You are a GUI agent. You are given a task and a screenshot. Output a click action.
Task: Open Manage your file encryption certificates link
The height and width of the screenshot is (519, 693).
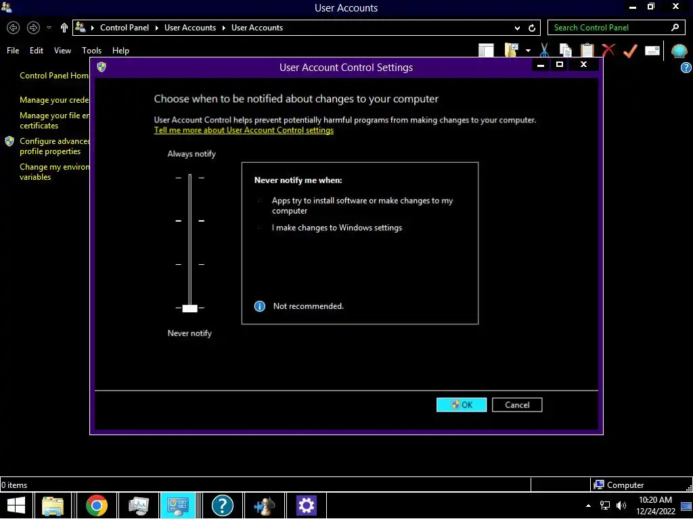click(x=54, y=120)
